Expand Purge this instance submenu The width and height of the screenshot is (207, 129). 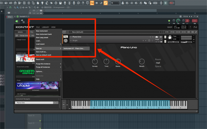pyautogui.click(x=48, y=64)
